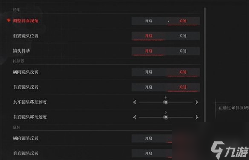Enable 开启 for controller 横向镜头反转
Screen dimensions: 249x160
click(149, 72)
